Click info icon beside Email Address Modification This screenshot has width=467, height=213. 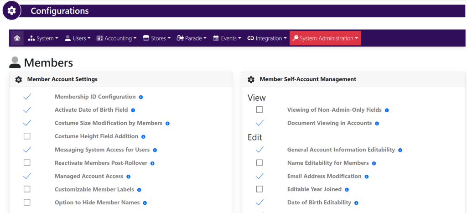(x=367, y=177)
